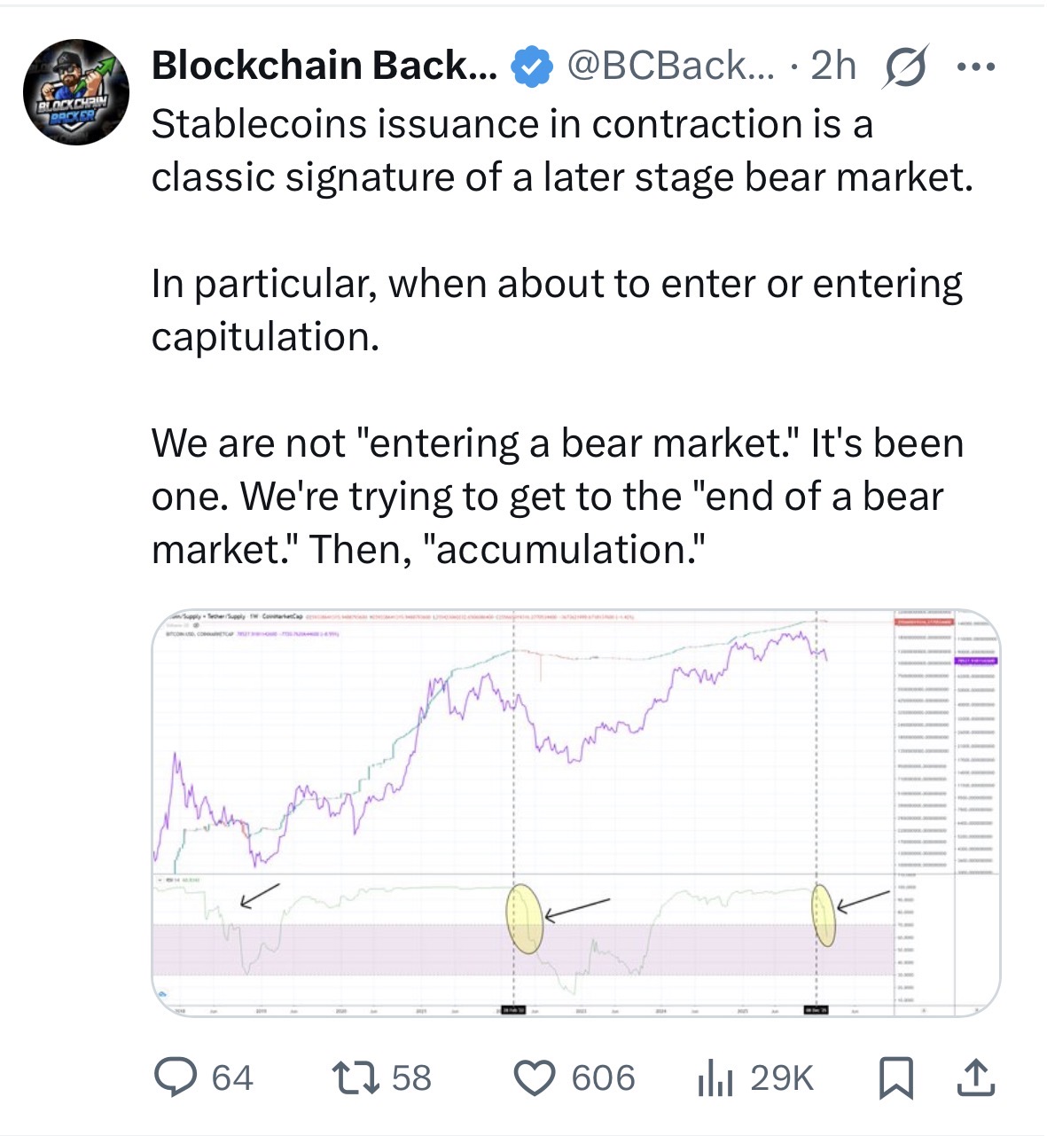The width and height of the screenshot is (1047, 1136).
Task: Open Blockchain Backer's profile picture
Action: [x=76, y=92]
